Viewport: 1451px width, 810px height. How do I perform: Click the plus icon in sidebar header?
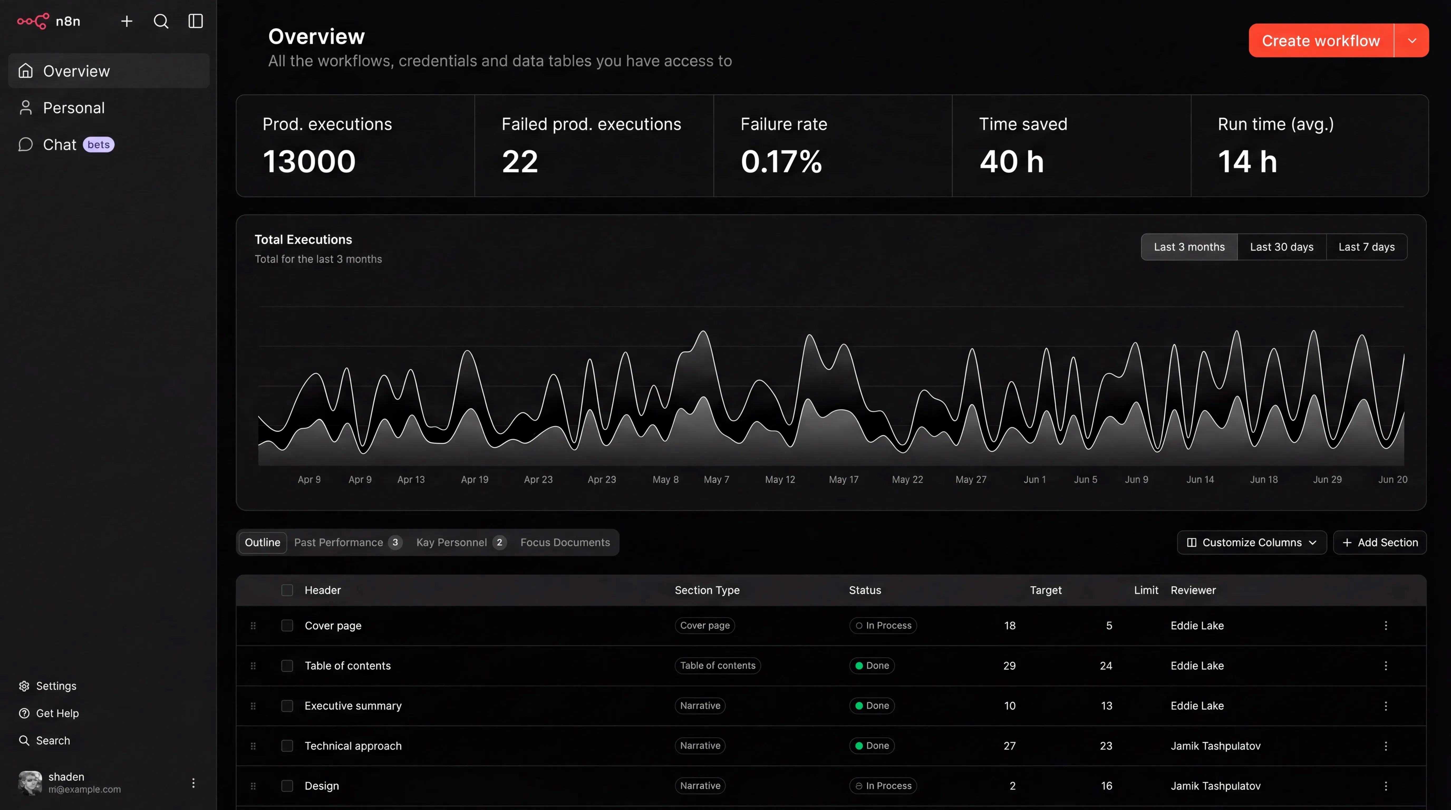(x=127, y=21)
